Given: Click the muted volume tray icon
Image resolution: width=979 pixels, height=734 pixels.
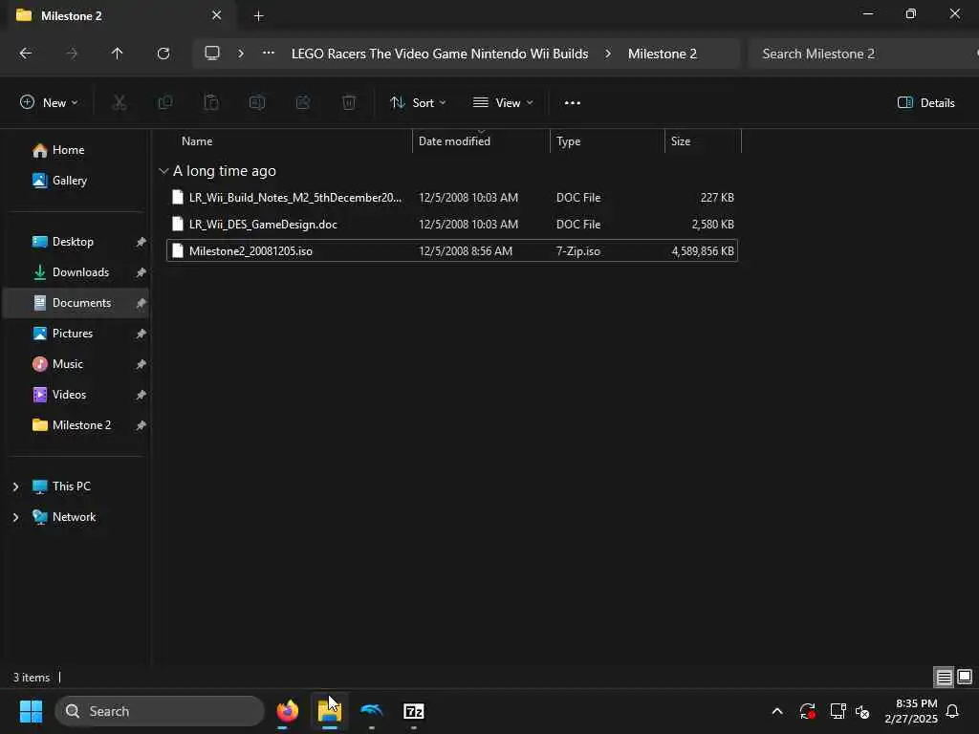Looking at the screenshot, I should tap(862, 712).
